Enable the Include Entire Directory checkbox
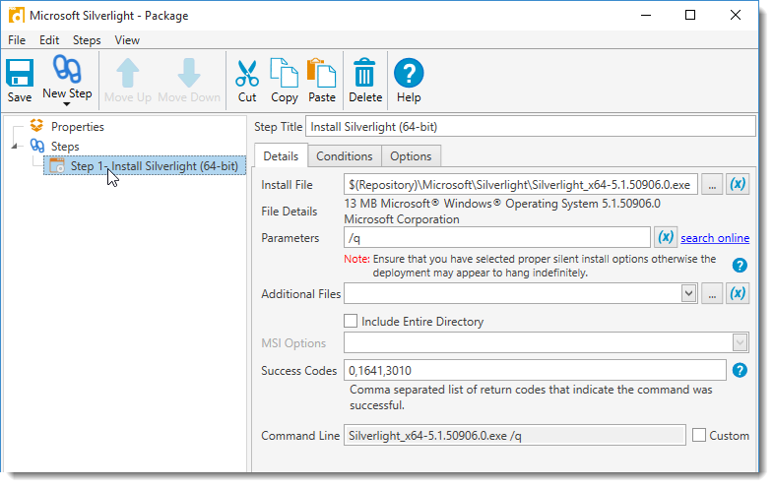The width and height of the screenshot is (774, 487). click(351, 321)
